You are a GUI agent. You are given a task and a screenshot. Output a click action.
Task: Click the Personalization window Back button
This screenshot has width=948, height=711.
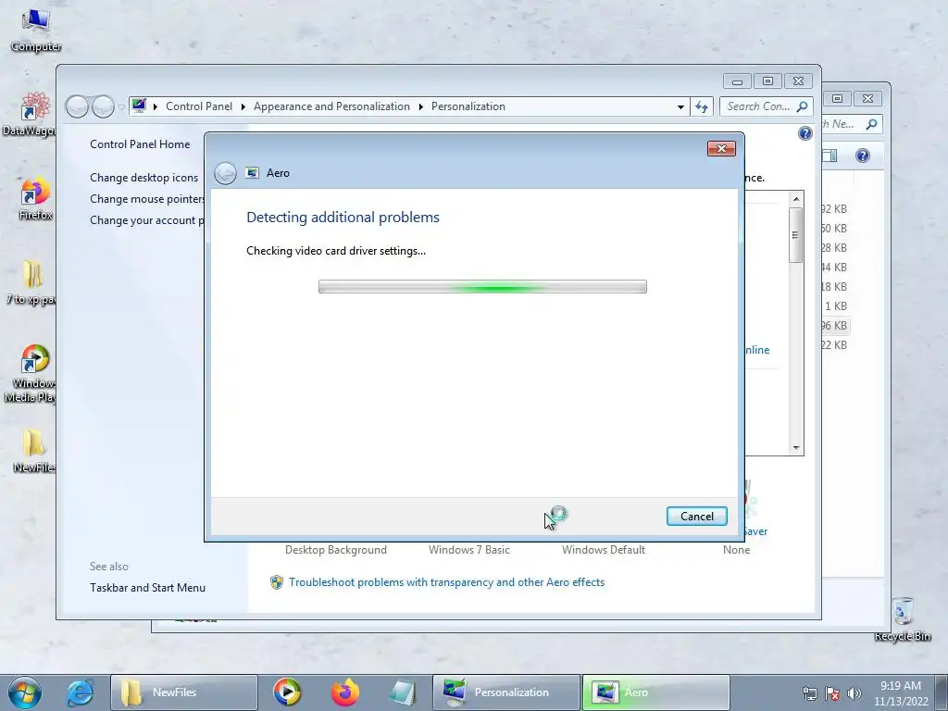tap(77, 107)
